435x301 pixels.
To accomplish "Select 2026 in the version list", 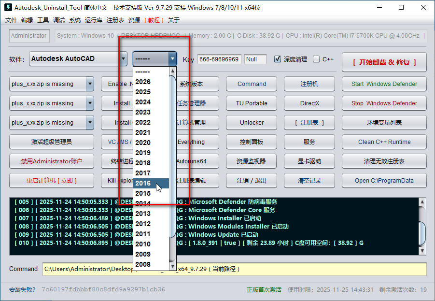I will pyautogui.click(x=151, y=82).
